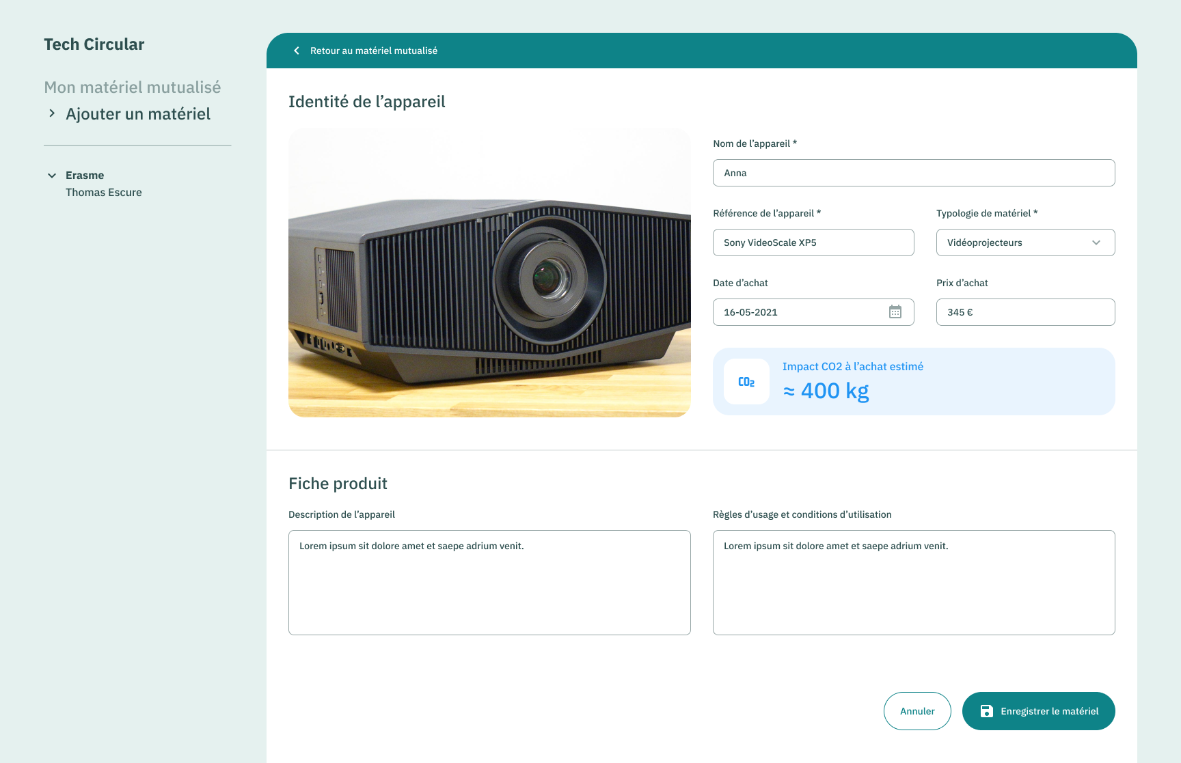Focus the Référence de l'appareil field
This screenshot has width=1181, height=763.
coord(813,242)
